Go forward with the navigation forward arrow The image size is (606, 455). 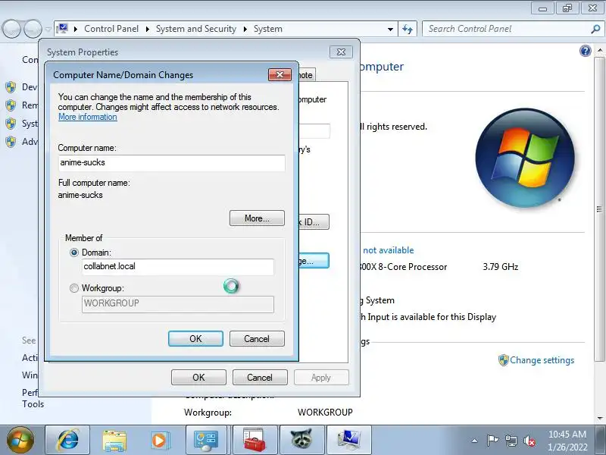click(33, 29)
